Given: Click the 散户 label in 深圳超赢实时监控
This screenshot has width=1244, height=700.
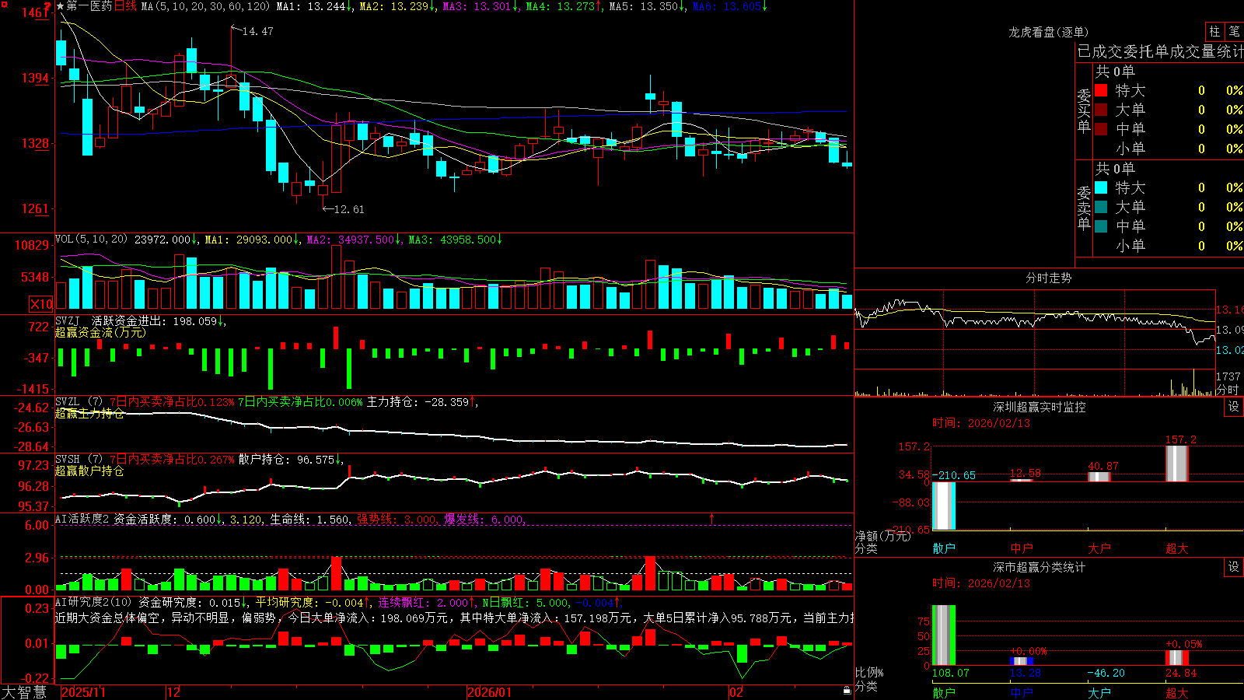Looking at the screenshot, I should pyautogui.click(x=944, y=548).
